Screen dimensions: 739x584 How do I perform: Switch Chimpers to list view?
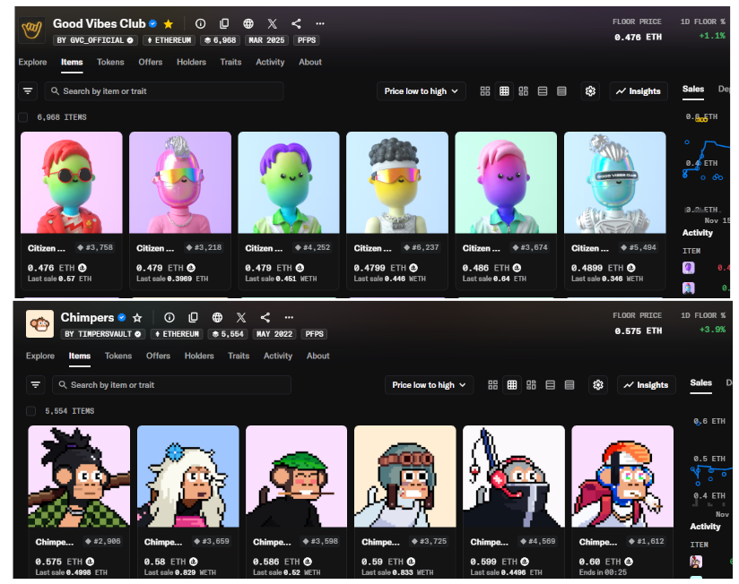pyautogui.click(x=551, y=385)
